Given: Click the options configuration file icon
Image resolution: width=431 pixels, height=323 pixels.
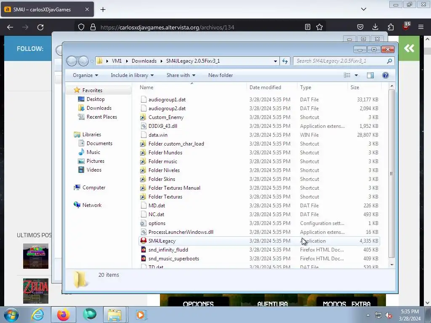Looking at the screenshot, I should [143, 223].
